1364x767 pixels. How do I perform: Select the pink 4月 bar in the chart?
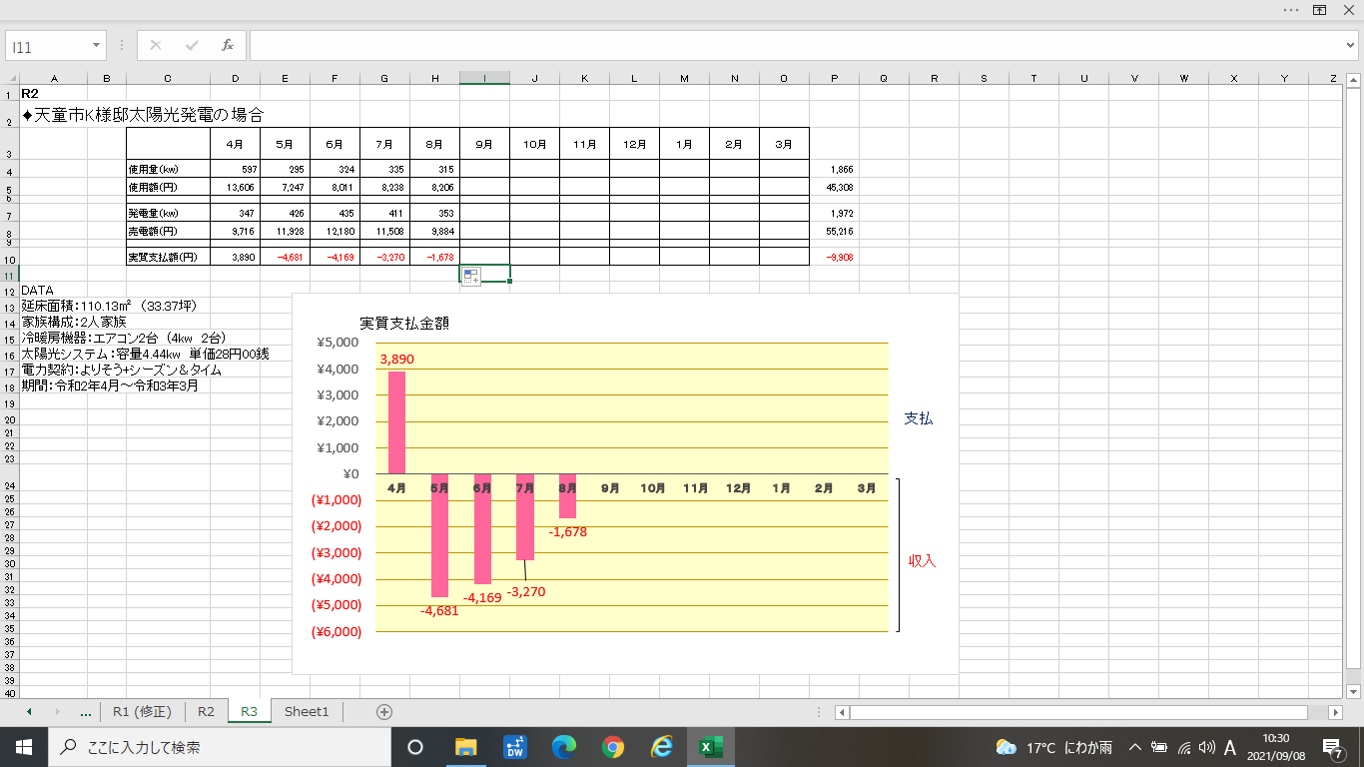[x=396, y=422]
